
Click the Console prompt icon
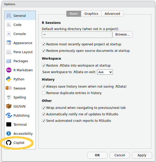(x=9, y=34)
